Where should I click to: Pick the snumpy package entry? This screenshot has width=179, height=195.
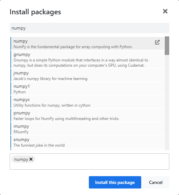87,142
